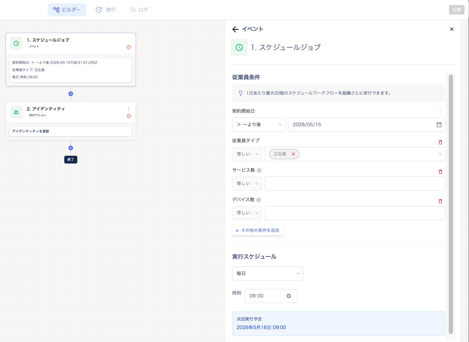The height and width of the screenshot is (342, 469).
Task: Switch to the ビルダー tab
Action: pyautogui.click(x=67, y=10)
